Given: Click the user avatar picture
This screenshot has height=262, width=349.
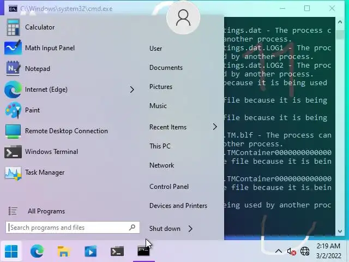Looking at the screenshot, I should (x=183, y=18).
